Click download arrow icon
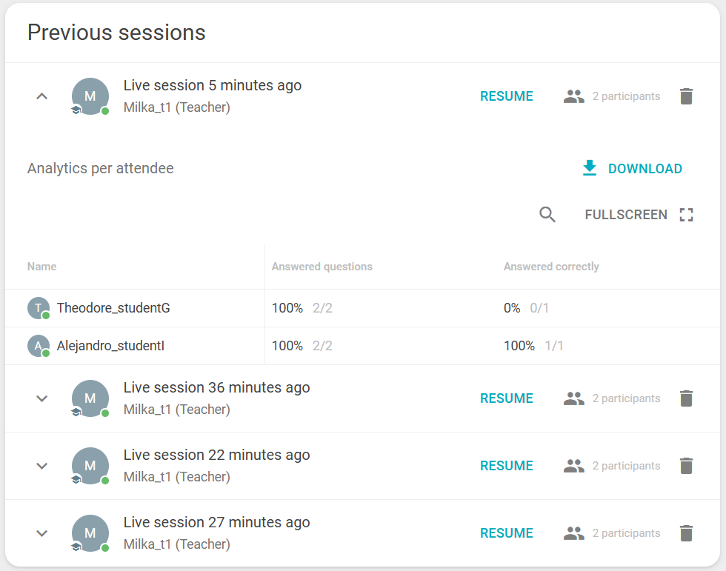This screenshot has width=726, height=571. coord(590,169)
